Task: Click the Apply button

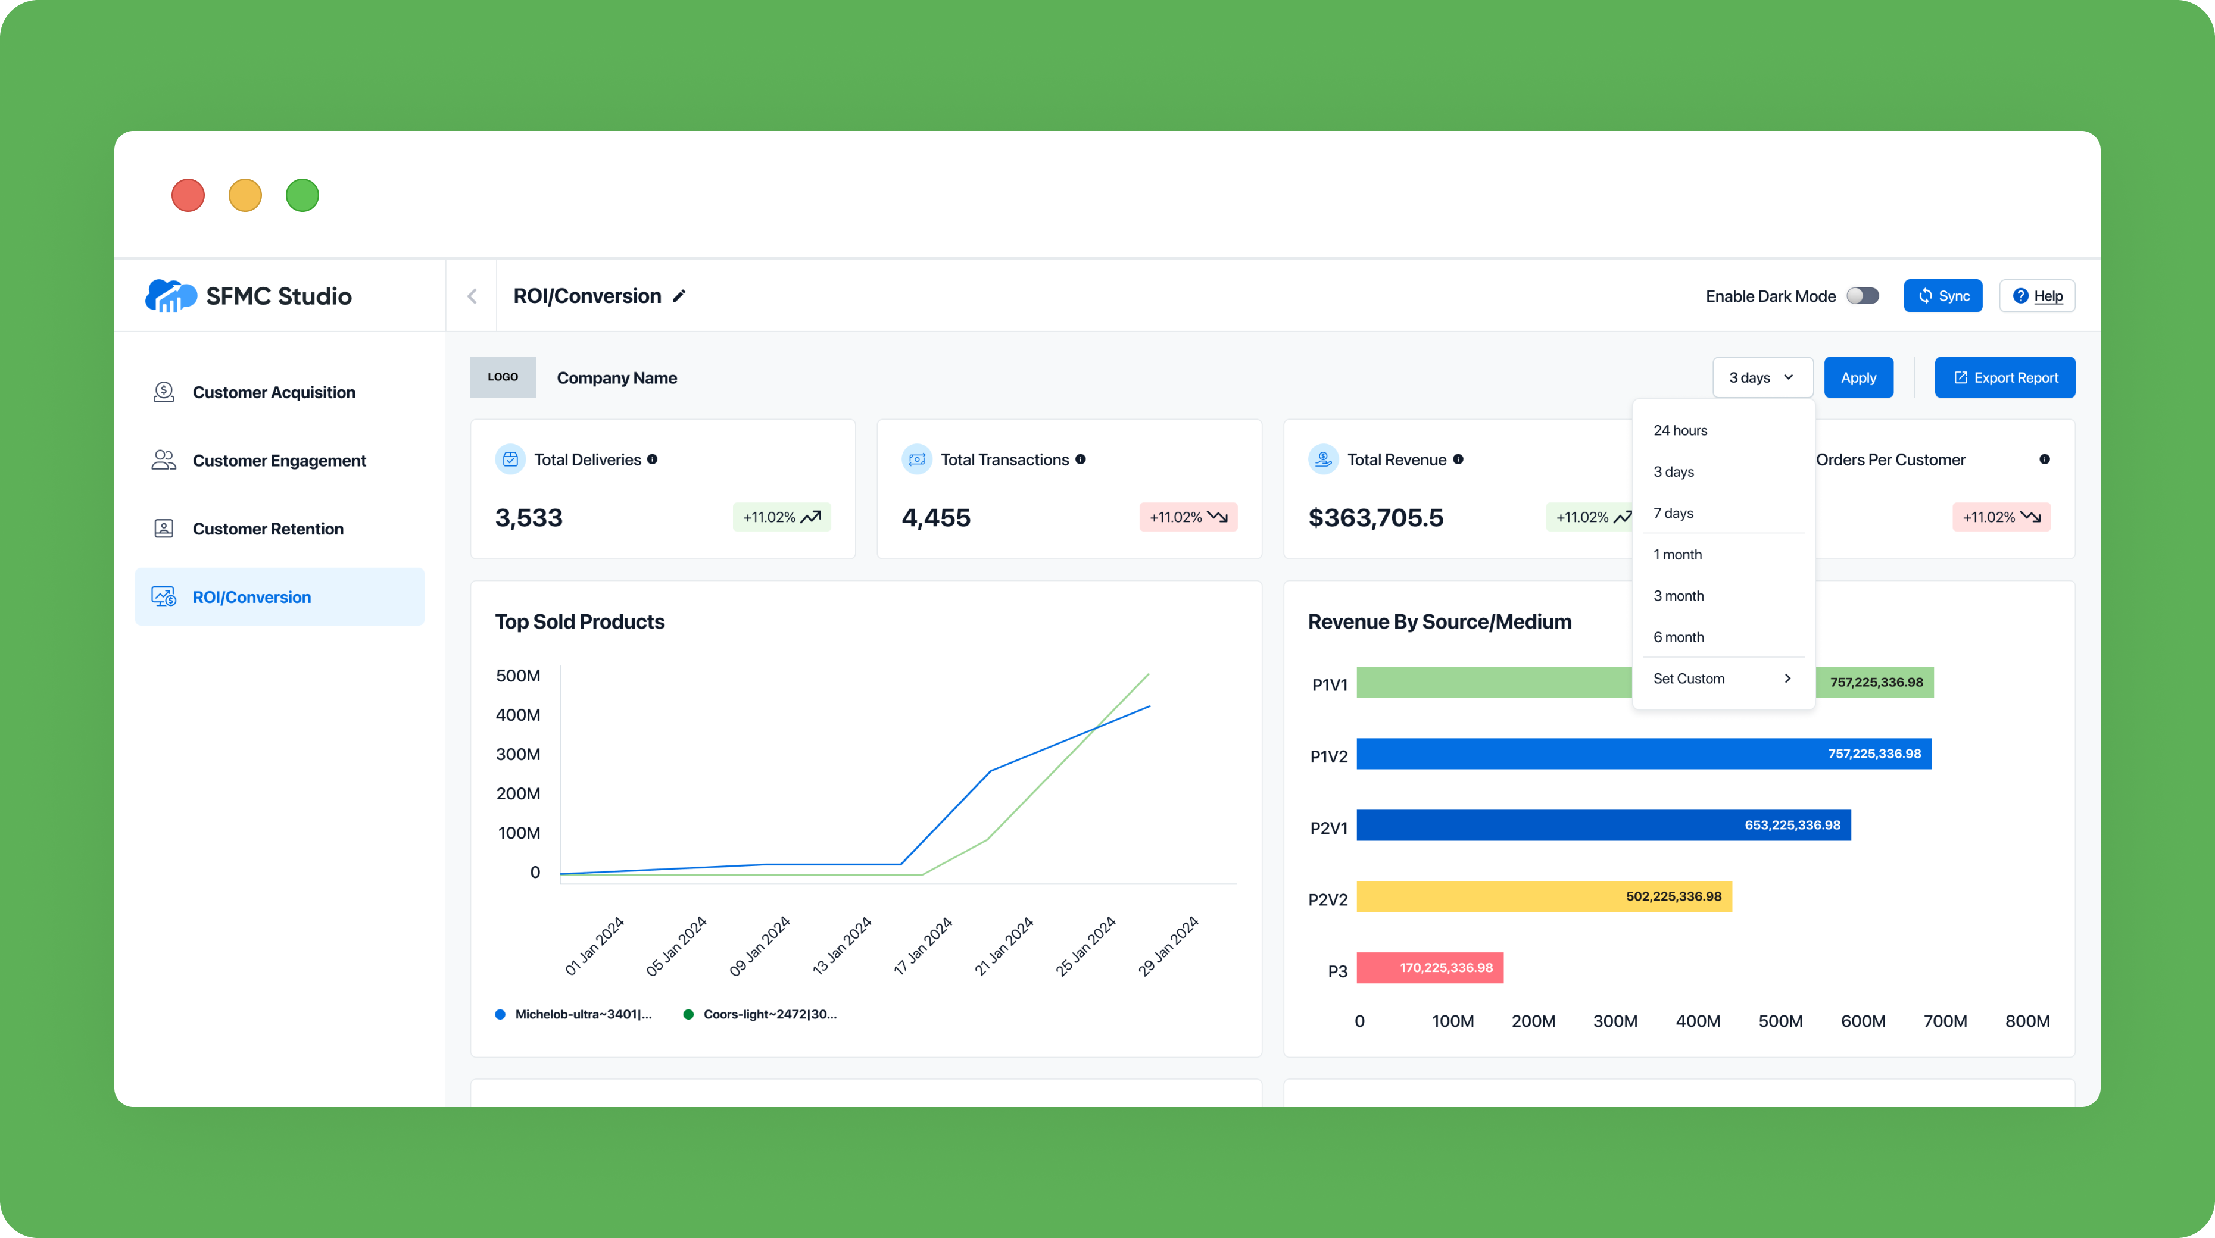Action: [1858, 377]
